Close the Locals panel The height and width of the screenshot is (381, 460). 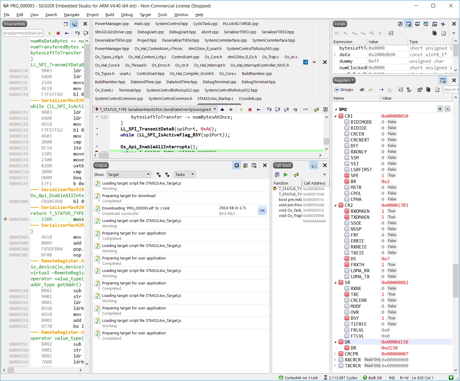pyautogui.click(x=454, y=24)
